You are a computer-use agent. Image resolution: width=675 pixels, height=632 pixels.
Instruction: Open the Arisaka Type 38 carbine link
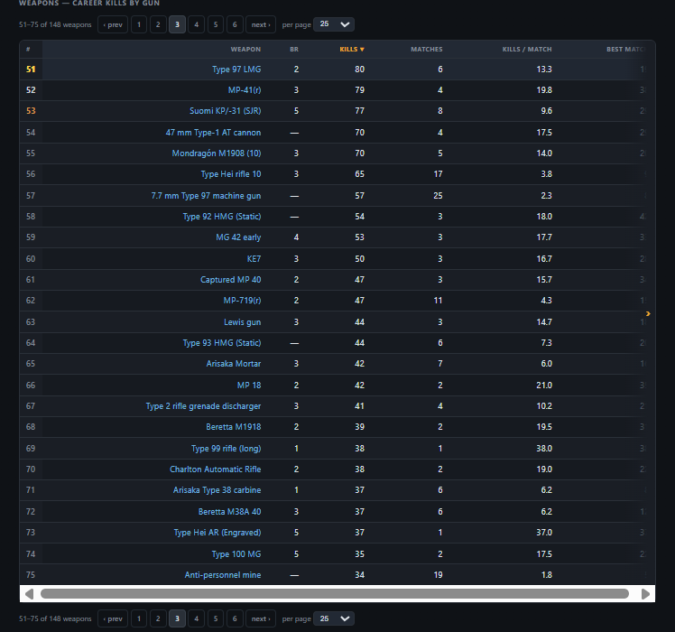tap(217, 490)
